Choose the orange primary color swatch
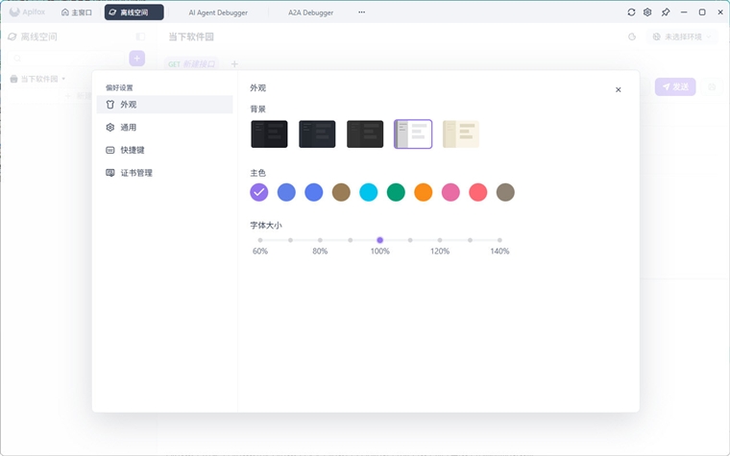Viewport: 730px width, 456px height. coord(424,192)
